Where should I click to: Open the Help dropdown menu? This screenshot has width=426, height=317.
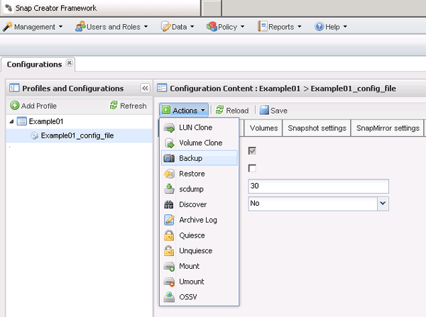(331, 27)
